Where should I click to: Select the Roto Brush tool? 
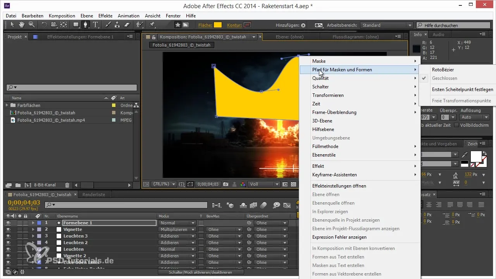[139, 25]
